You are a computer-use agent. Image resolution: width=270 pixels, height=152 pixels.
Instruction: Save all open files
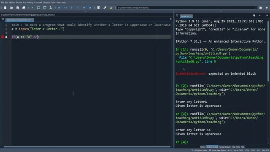tap(24, 8)
